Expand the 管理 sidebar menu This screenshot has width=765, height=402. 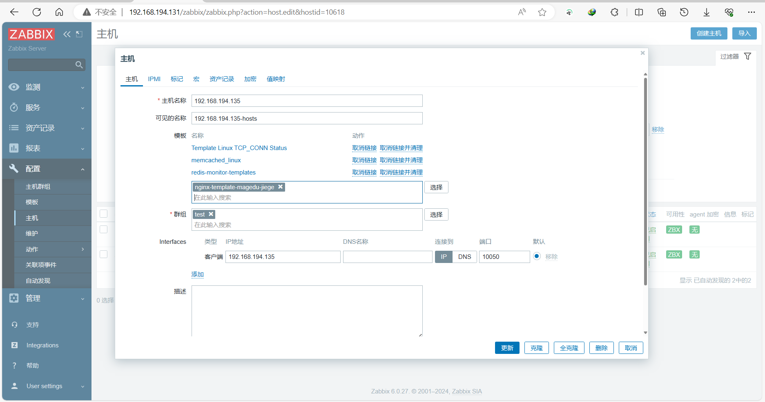coord(47,298)
